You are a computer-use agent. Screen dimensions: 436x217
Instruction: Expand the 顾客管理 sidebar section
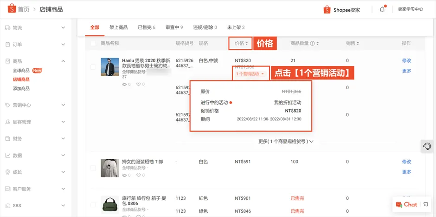(63, 122)
